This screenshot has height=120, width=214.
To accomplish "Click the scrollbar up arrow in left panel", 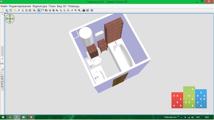I will pos(2,14).
